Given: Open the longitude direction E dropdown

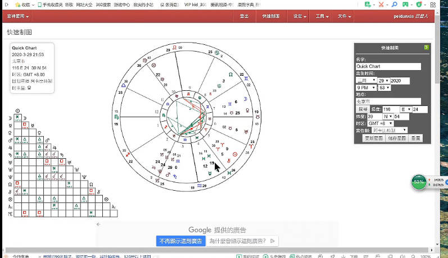Looking at the screenshot, I should [405, 109].
